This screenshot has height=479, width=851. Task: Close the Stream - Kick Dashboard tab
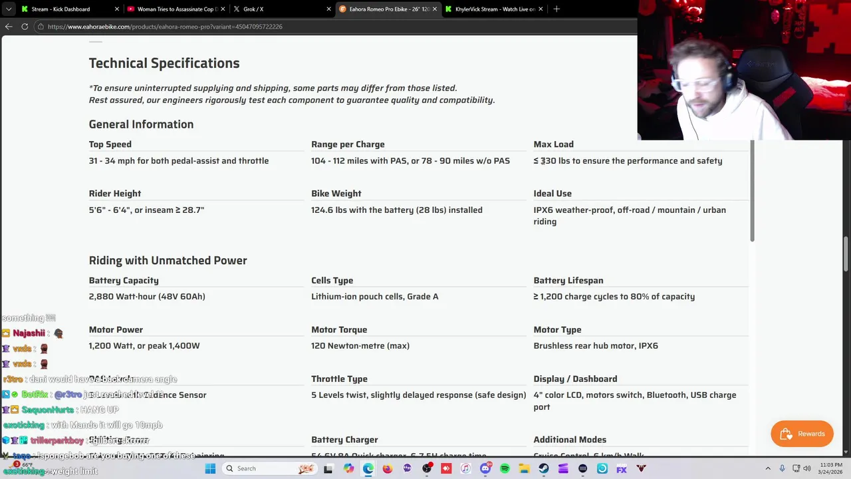tap(117, 9)
